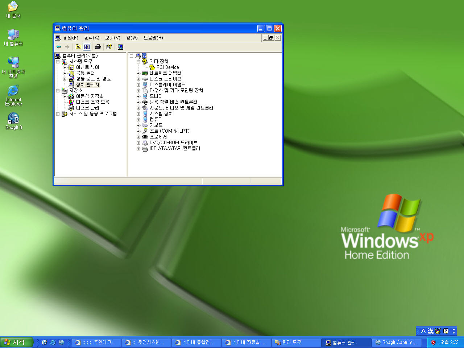Image resolution: width=464 pixels, height=348 pixels.
Task: Expand 서비스 및 응용 프로그램 node
Action: tap(58, 114)
